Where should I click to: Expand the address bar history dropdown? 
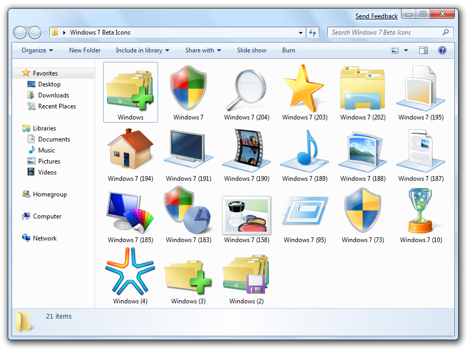(x=300, y=32)
